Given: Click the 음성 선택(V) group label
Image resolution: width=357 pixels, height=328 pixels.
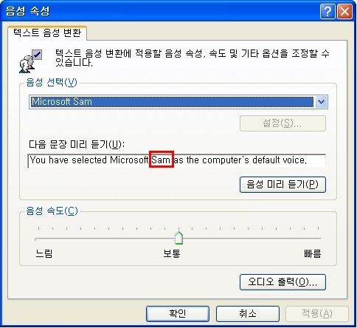Looking at the screenshot, I should [x=52, y=83].
